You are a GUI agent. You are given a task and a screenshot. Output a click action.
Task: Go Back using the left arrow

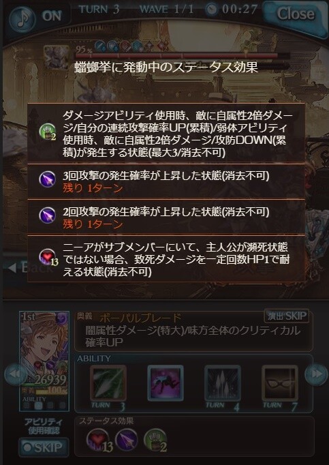click(30, 267)
